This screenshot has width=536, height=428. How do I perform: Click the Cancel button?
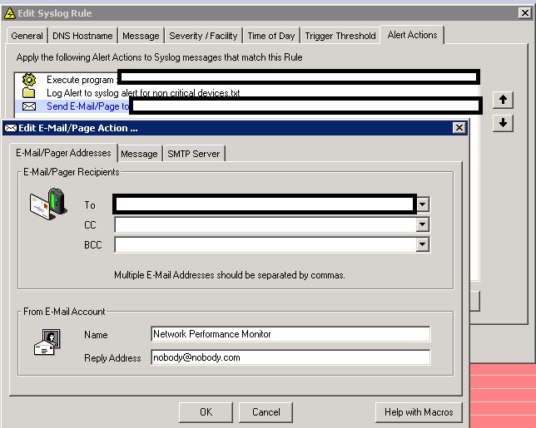coord(266,412)
